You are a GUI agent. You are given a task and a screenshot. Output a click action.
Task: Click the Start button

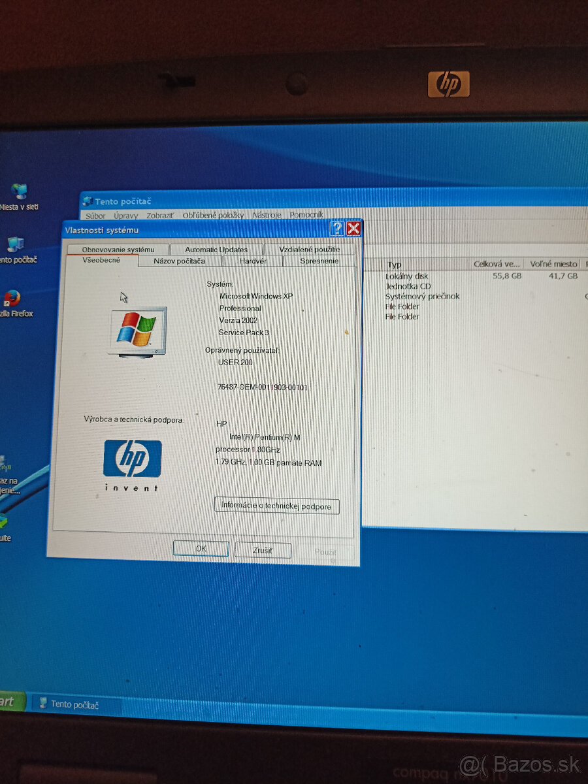12,702
